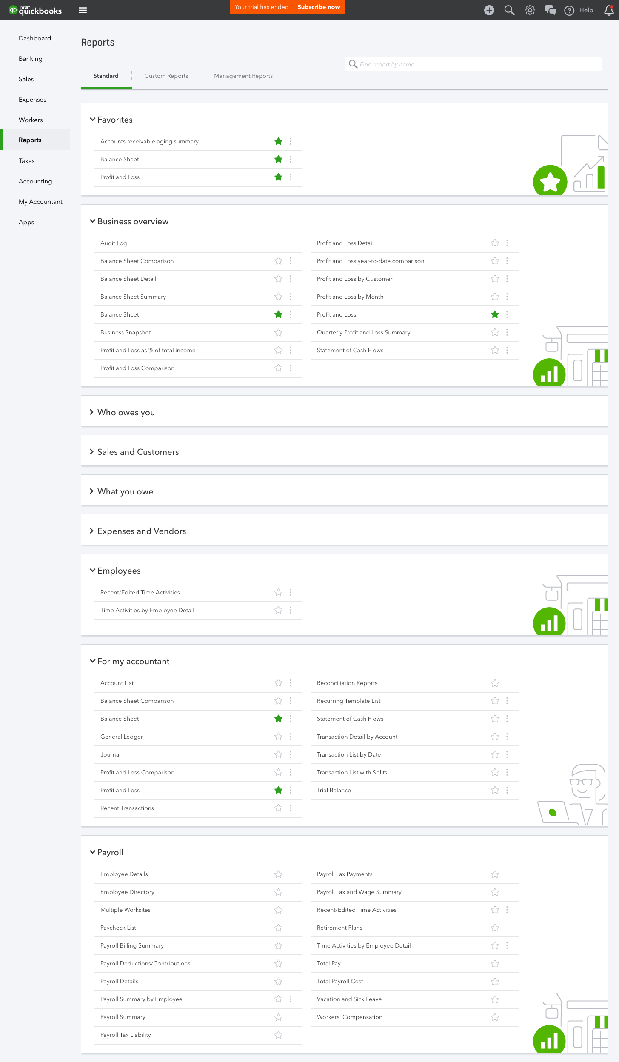Favorite Payroll Tax Liability star

[x=279, y=1035]
